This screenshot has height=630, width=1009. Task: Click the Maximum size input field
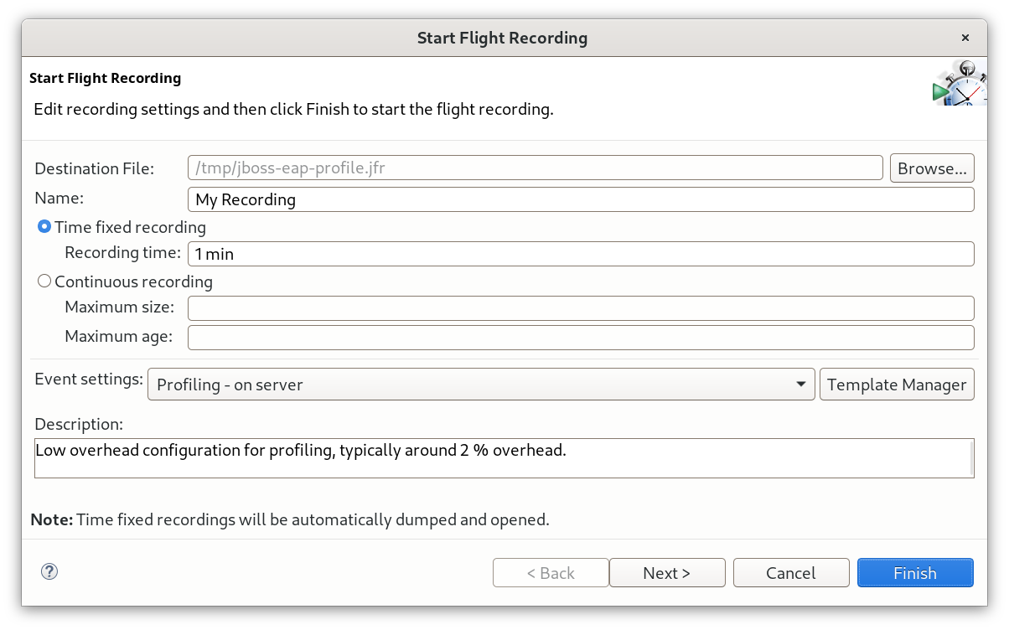(581, 308)
